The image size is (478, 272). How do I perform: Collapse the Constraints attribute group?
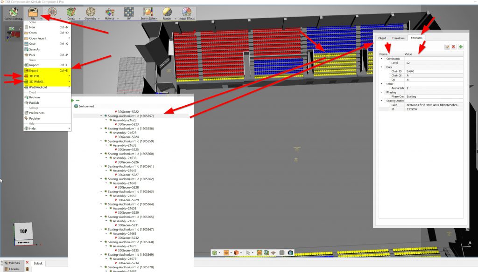point(381,59)
